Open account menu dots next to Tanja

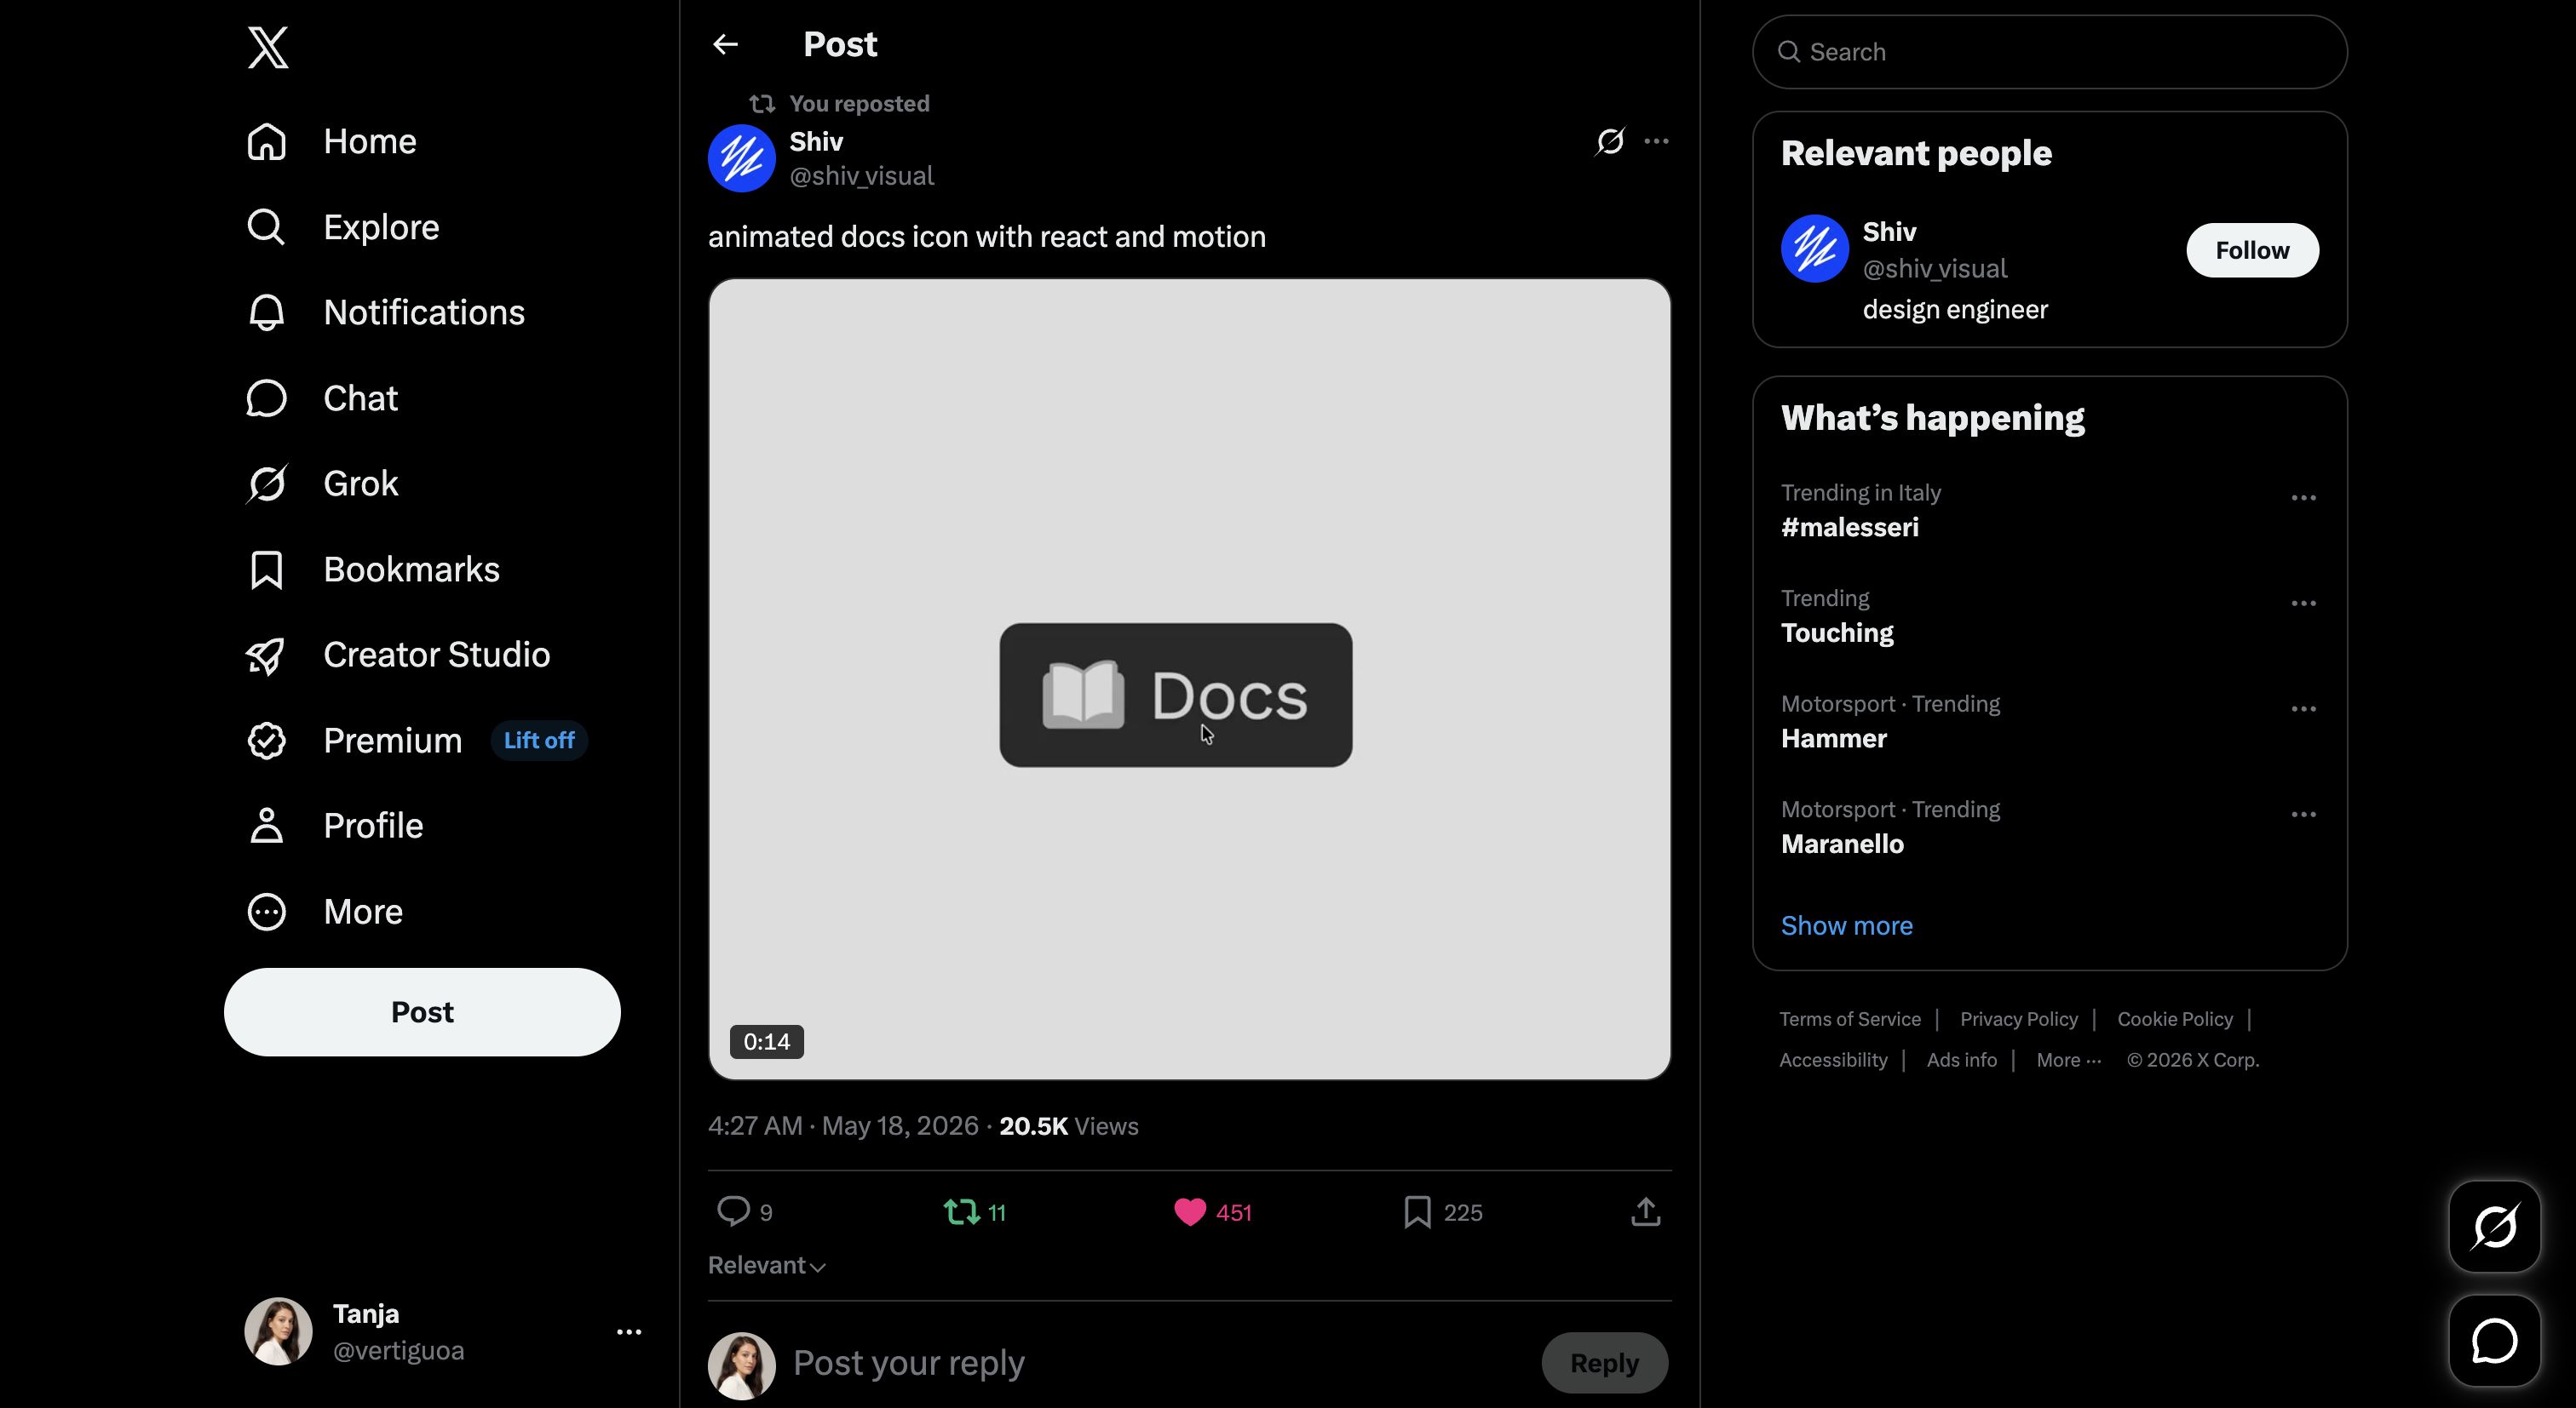[629, 1332]
